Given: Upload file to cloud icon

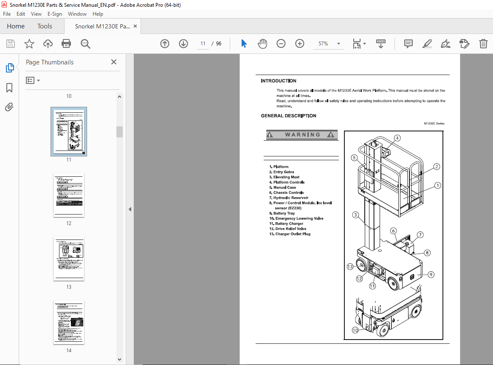Looking at the screenshot, I should [x=48, y=44].
